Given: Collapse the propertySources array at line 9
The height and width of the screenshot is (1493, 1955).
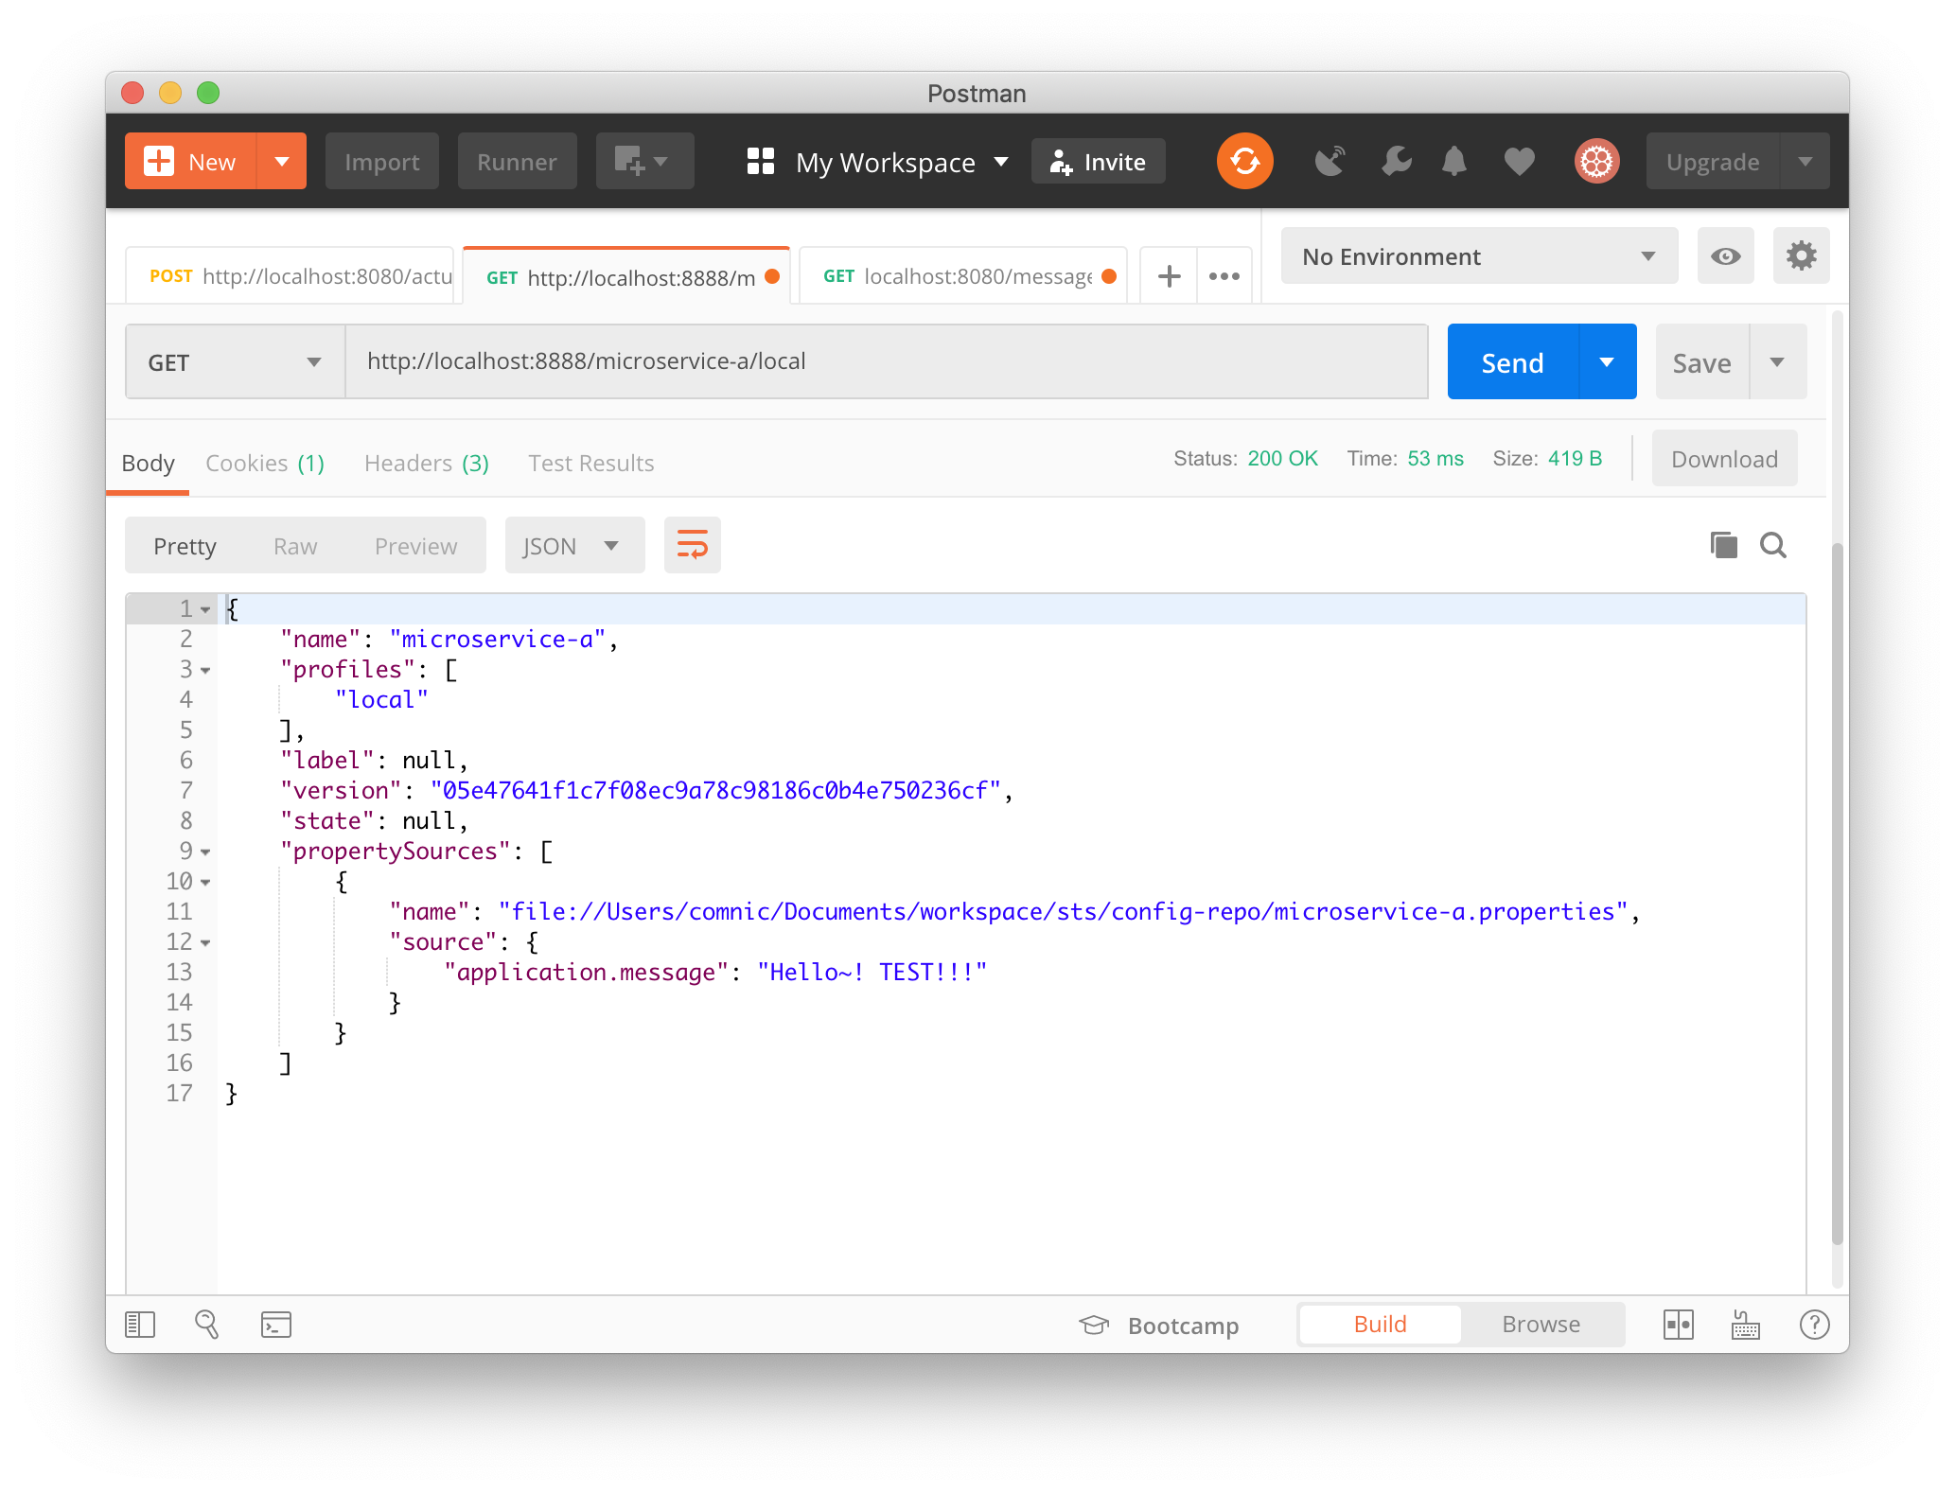Looking at the screenshot, I should click(x=205, y=852).
